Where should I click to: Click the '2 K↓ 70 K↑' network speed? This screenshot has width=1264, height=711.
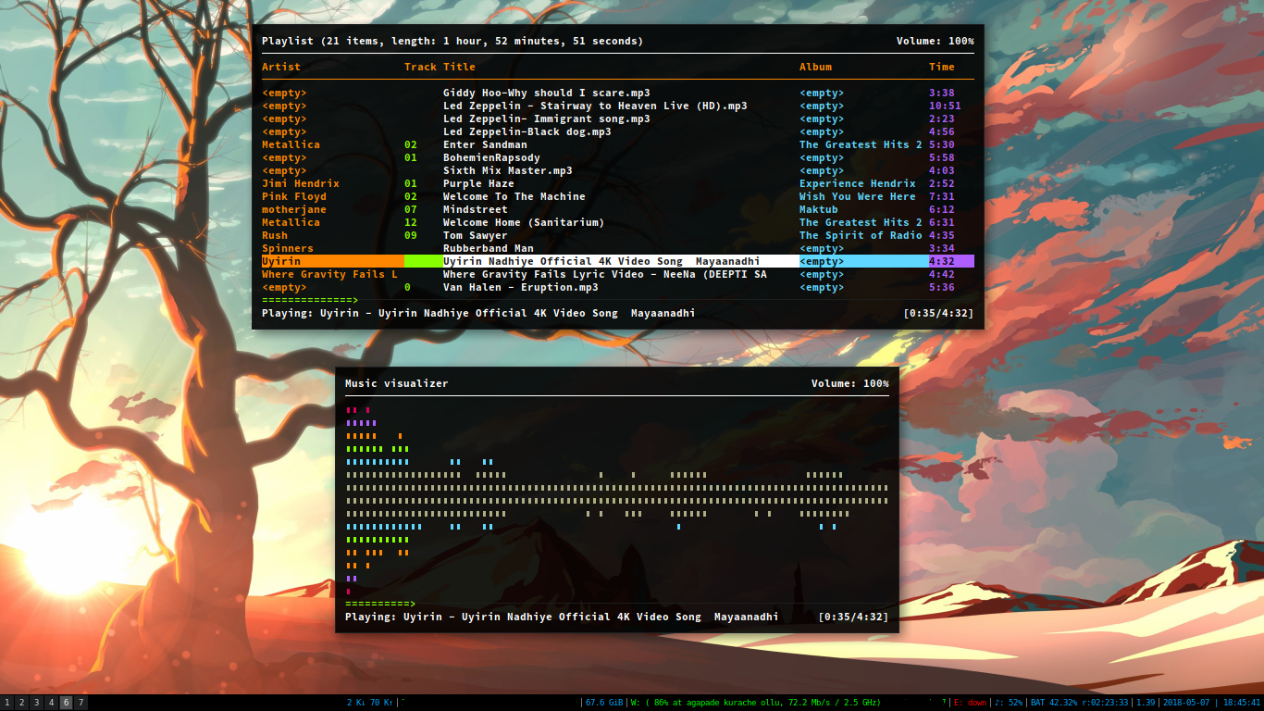coord(370,703)
